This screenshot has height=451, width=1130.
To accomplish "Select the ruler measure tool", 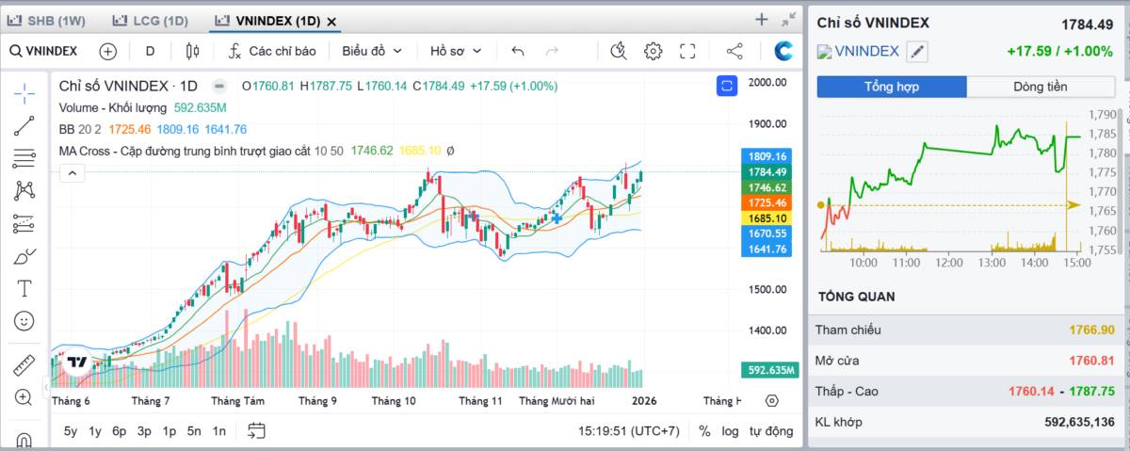I will [24, 364].
